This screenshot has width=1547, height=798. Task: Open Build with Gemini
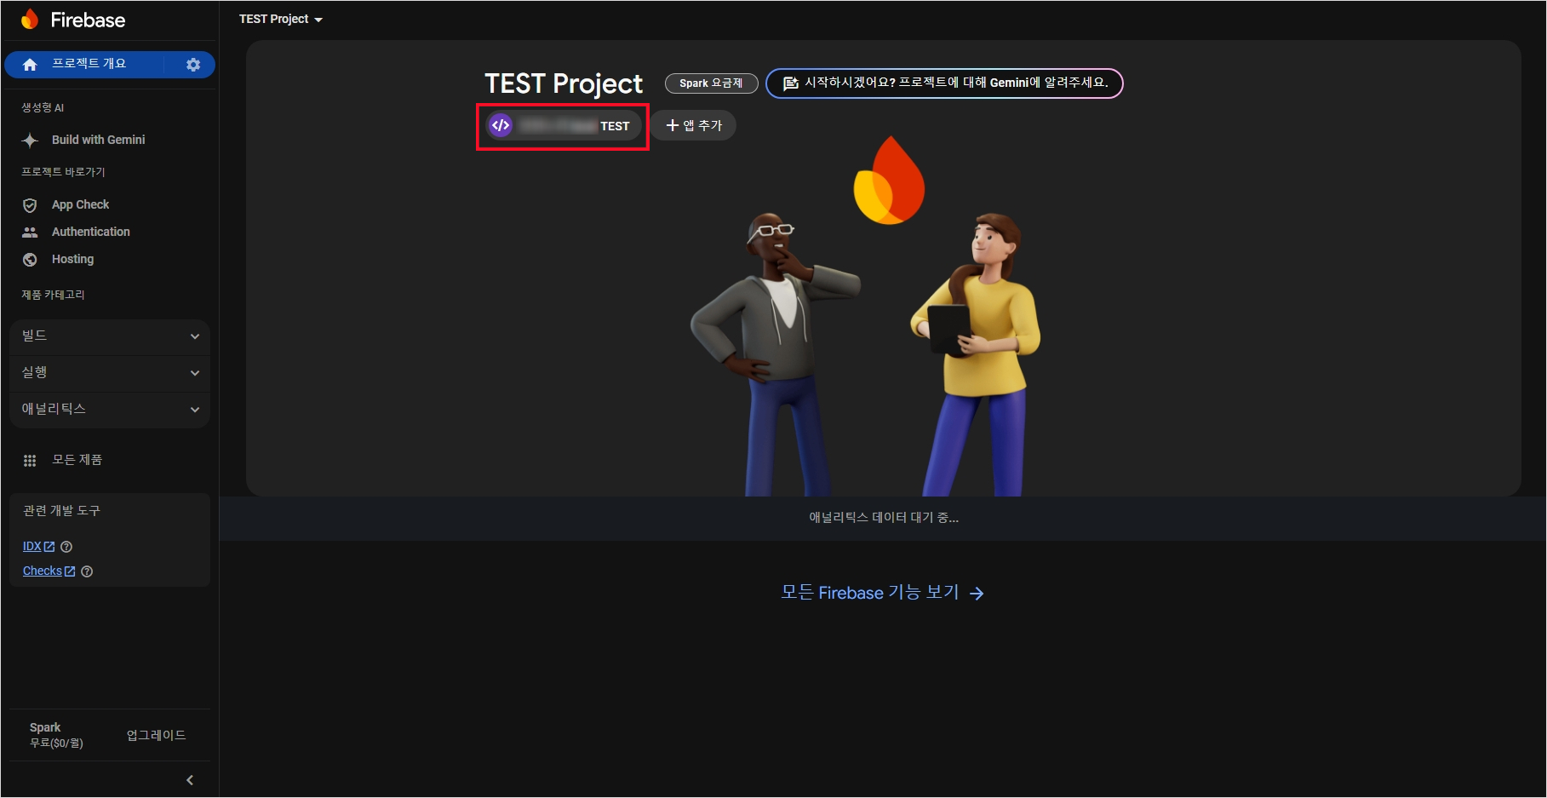coord(98,140)
